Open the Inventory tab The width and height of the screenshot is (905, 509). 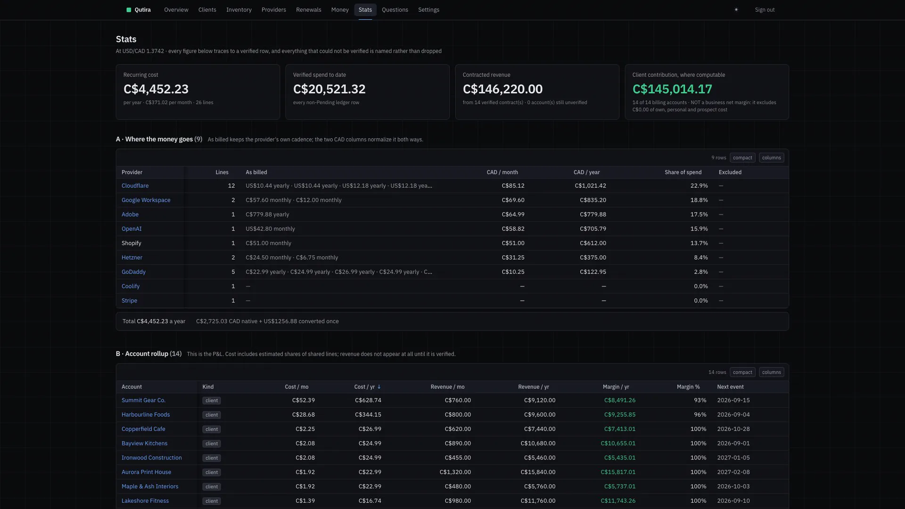[x=239, y=10]
